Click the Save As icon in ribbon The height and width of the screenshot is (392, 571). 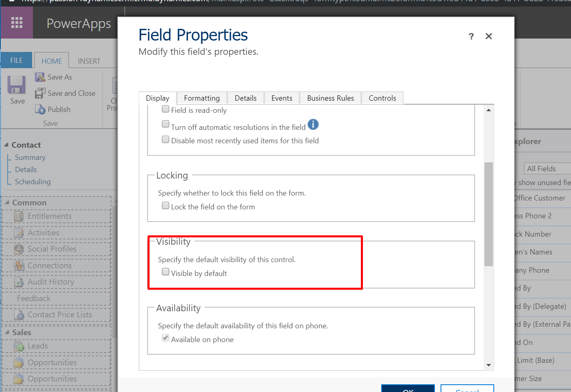coord(40,77)
